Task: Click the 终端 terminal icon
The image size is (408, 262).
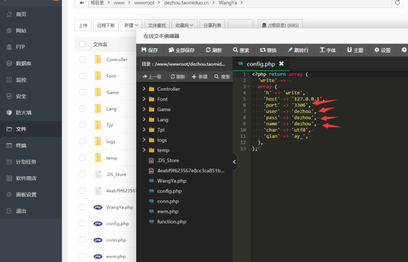Action: [9, 145]
